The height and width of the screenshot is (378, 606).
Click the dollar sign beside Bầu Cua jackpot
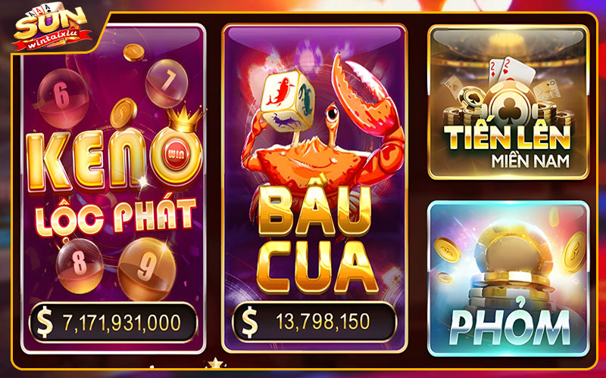coord(250,321)
